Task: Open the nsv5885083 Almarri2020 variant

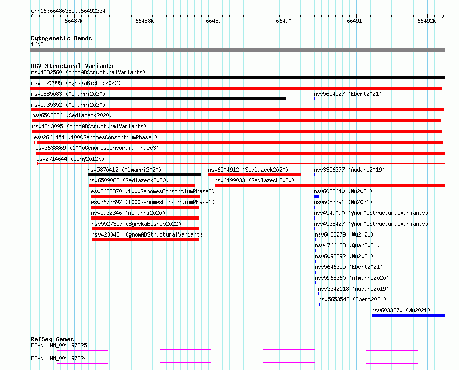Action: click(x=68, y=94)
